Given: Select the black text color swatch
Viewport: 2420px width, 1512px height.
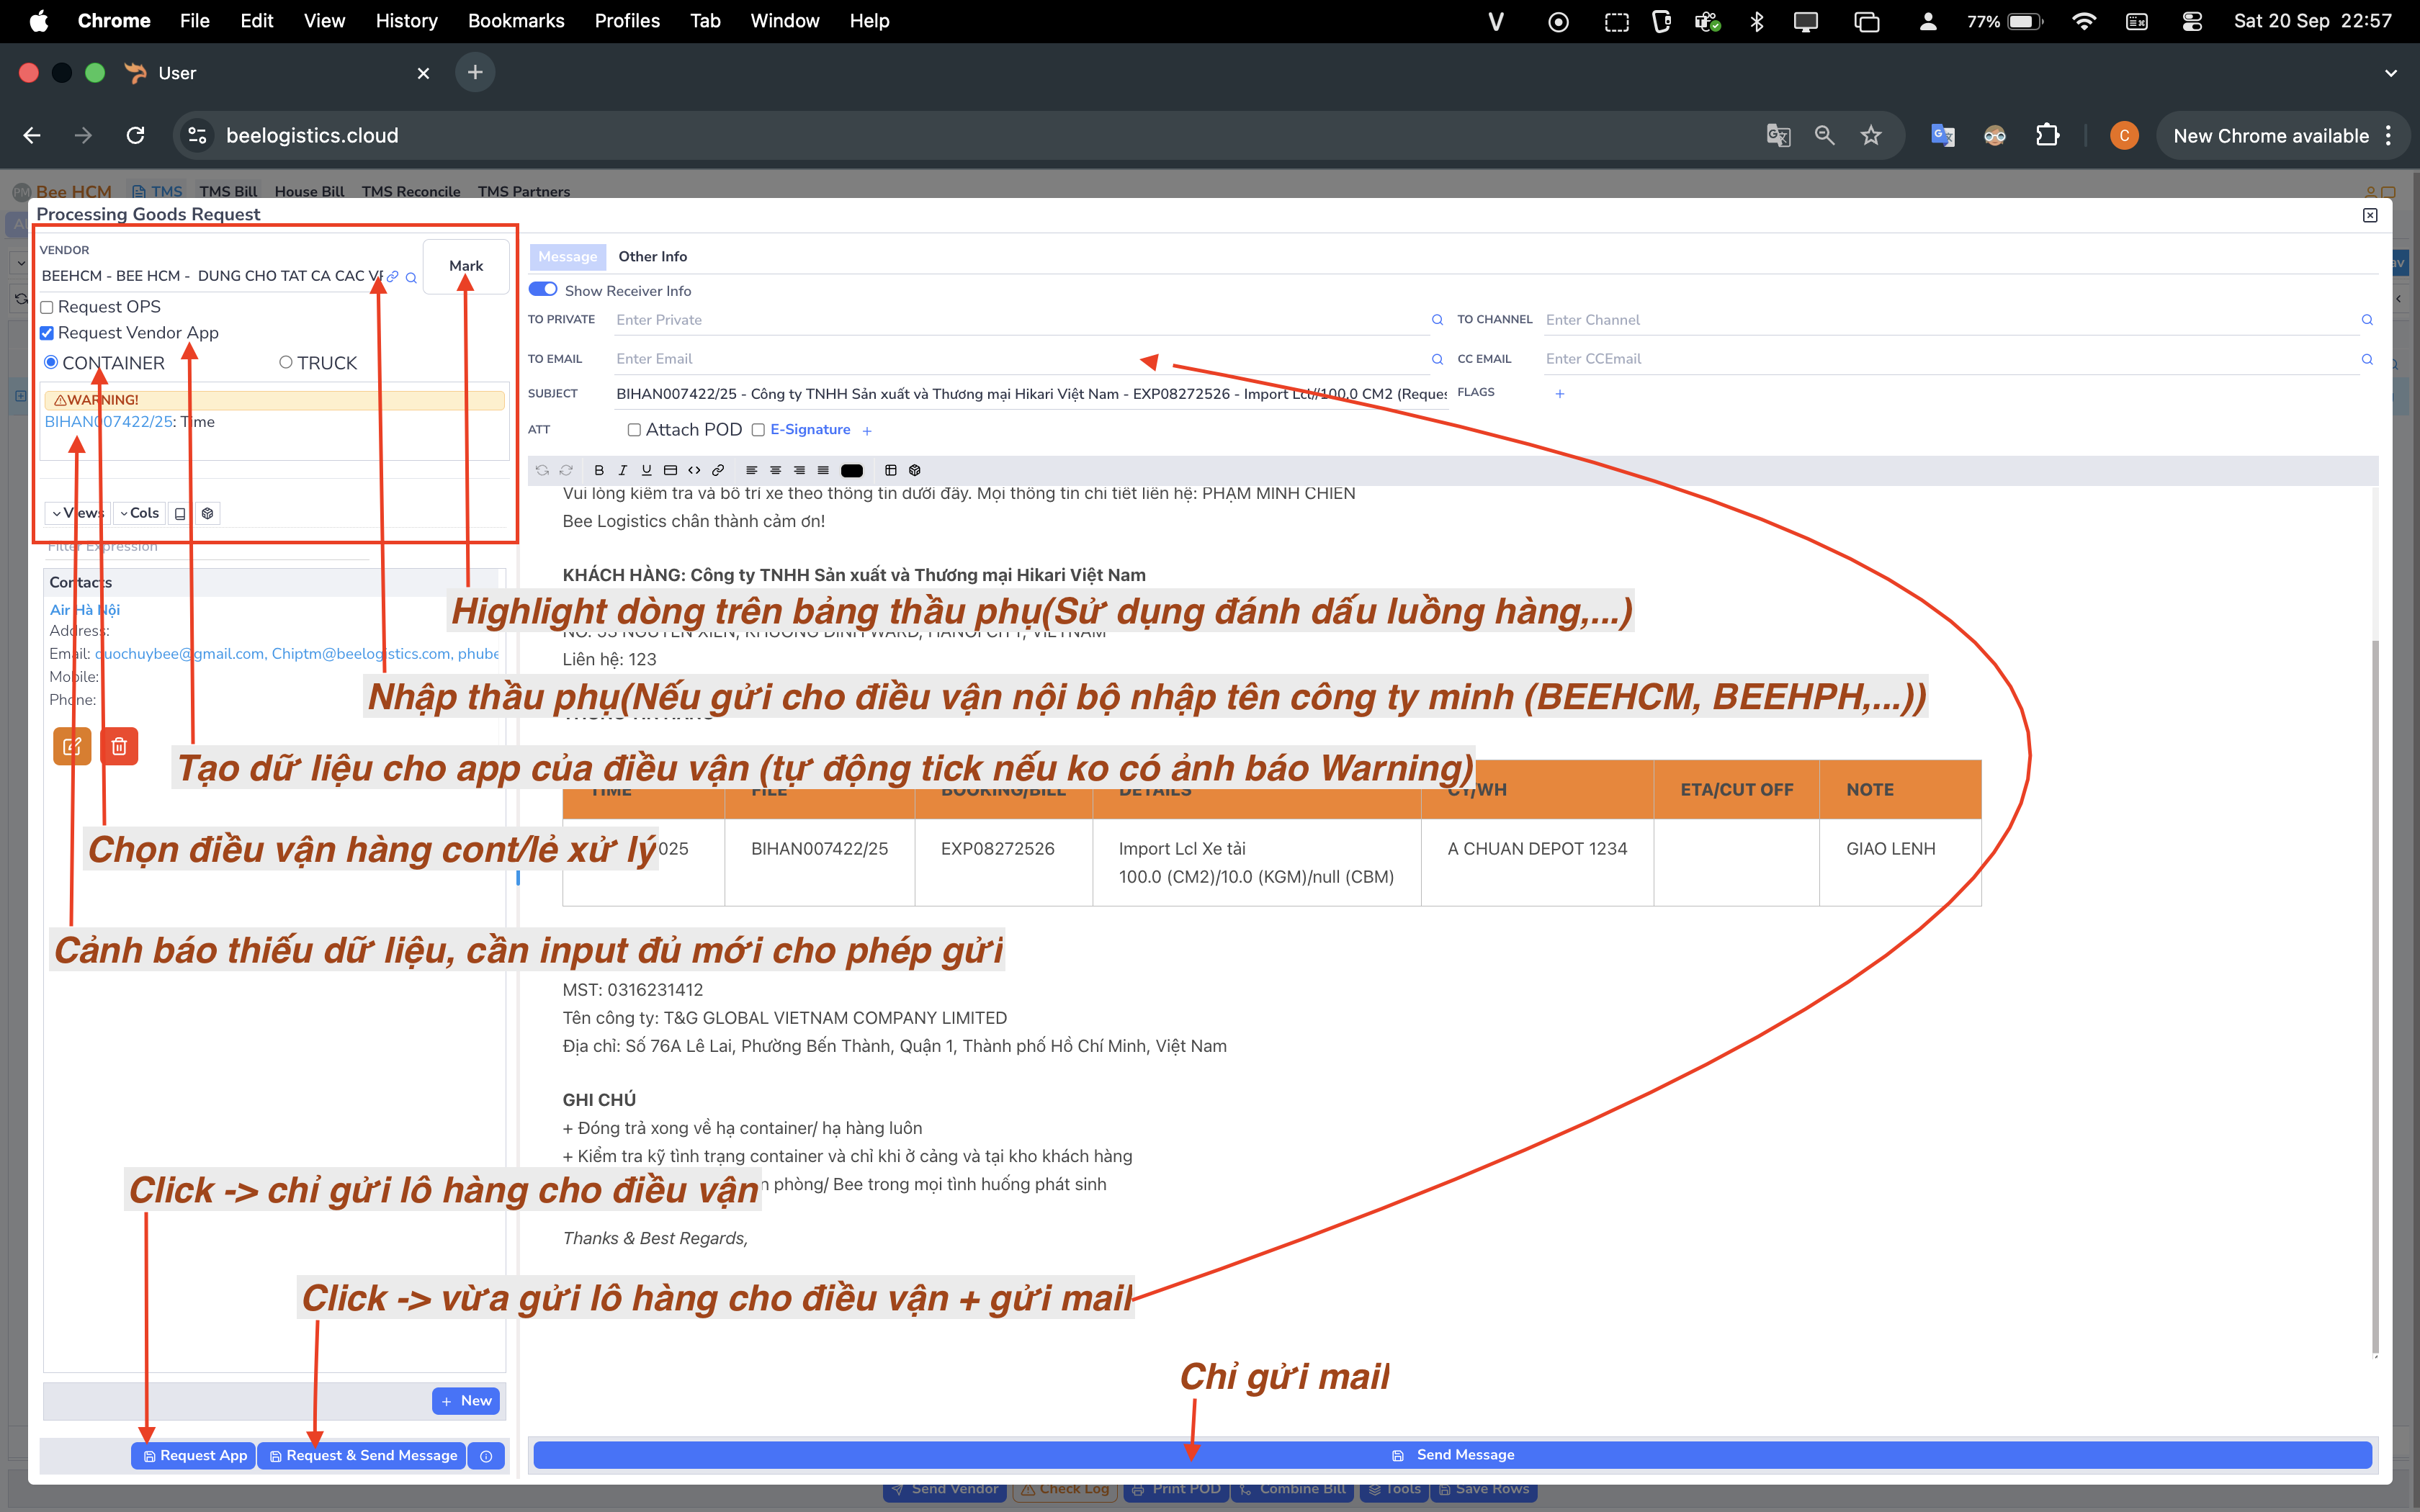Looking at the screenshot, I should [x=852, y=470].
